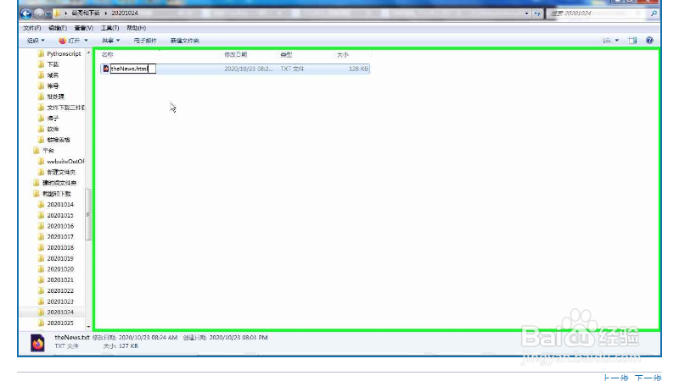679x381 pixels.
Task: Click the folder icon beside 20201022
Action: click(41, 290)
